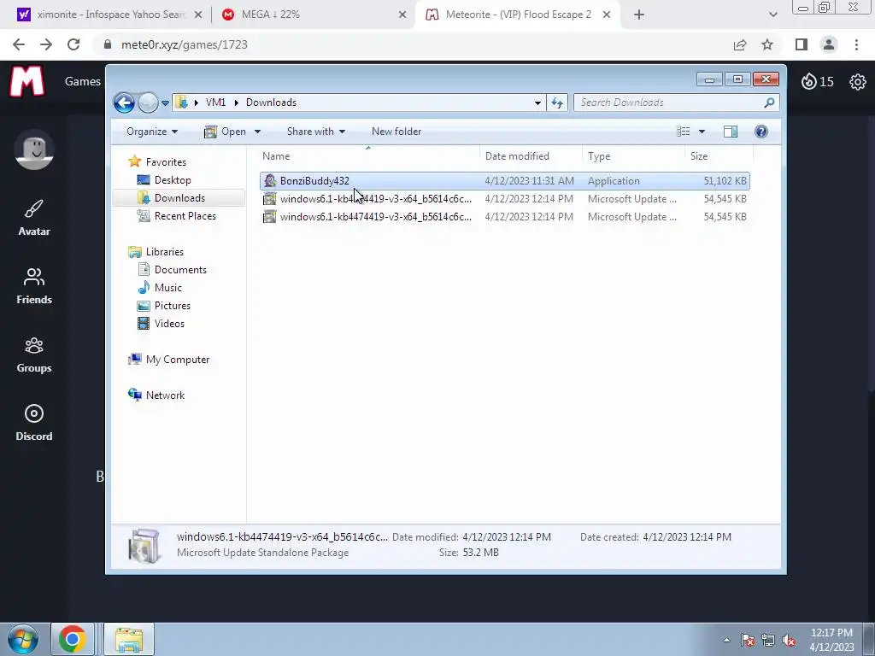Image resolution: width=875 pixels, height=656 pixels.
Task: Click the Open button in Explorer toolbar
Action: pyautogui.click(x=226, y=132)
